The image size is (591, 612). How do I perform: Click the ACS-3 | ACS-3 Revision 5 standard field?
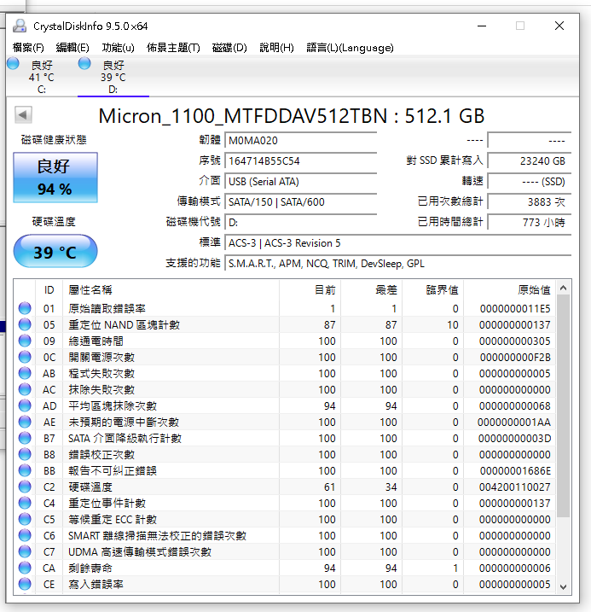[397, 242]
